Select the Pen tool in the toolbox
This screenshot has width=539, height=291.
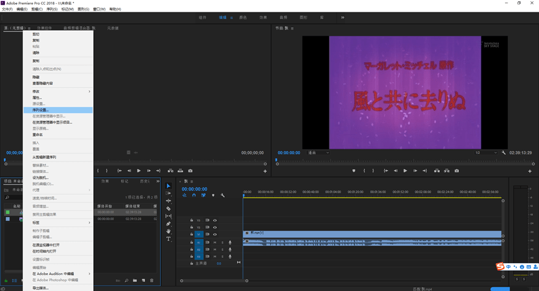[169, 224]
